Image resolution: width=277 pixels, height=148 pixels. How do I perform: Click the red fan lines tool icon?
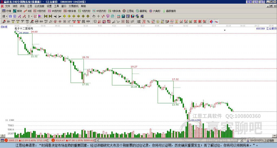[100, 22]
